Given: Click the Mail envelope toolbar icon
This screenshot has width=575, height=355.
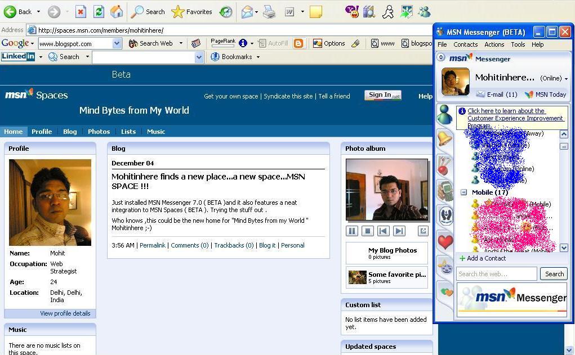Looking at the screenshot, I should coord(247,12).
